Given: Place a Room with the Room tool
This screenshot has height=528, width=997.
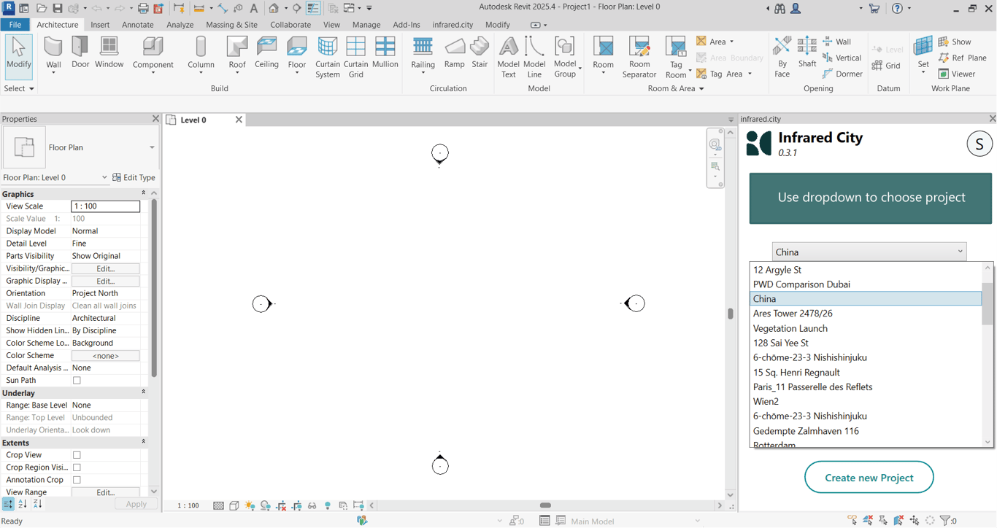Looking at the screenshot, I should [603, 55].
